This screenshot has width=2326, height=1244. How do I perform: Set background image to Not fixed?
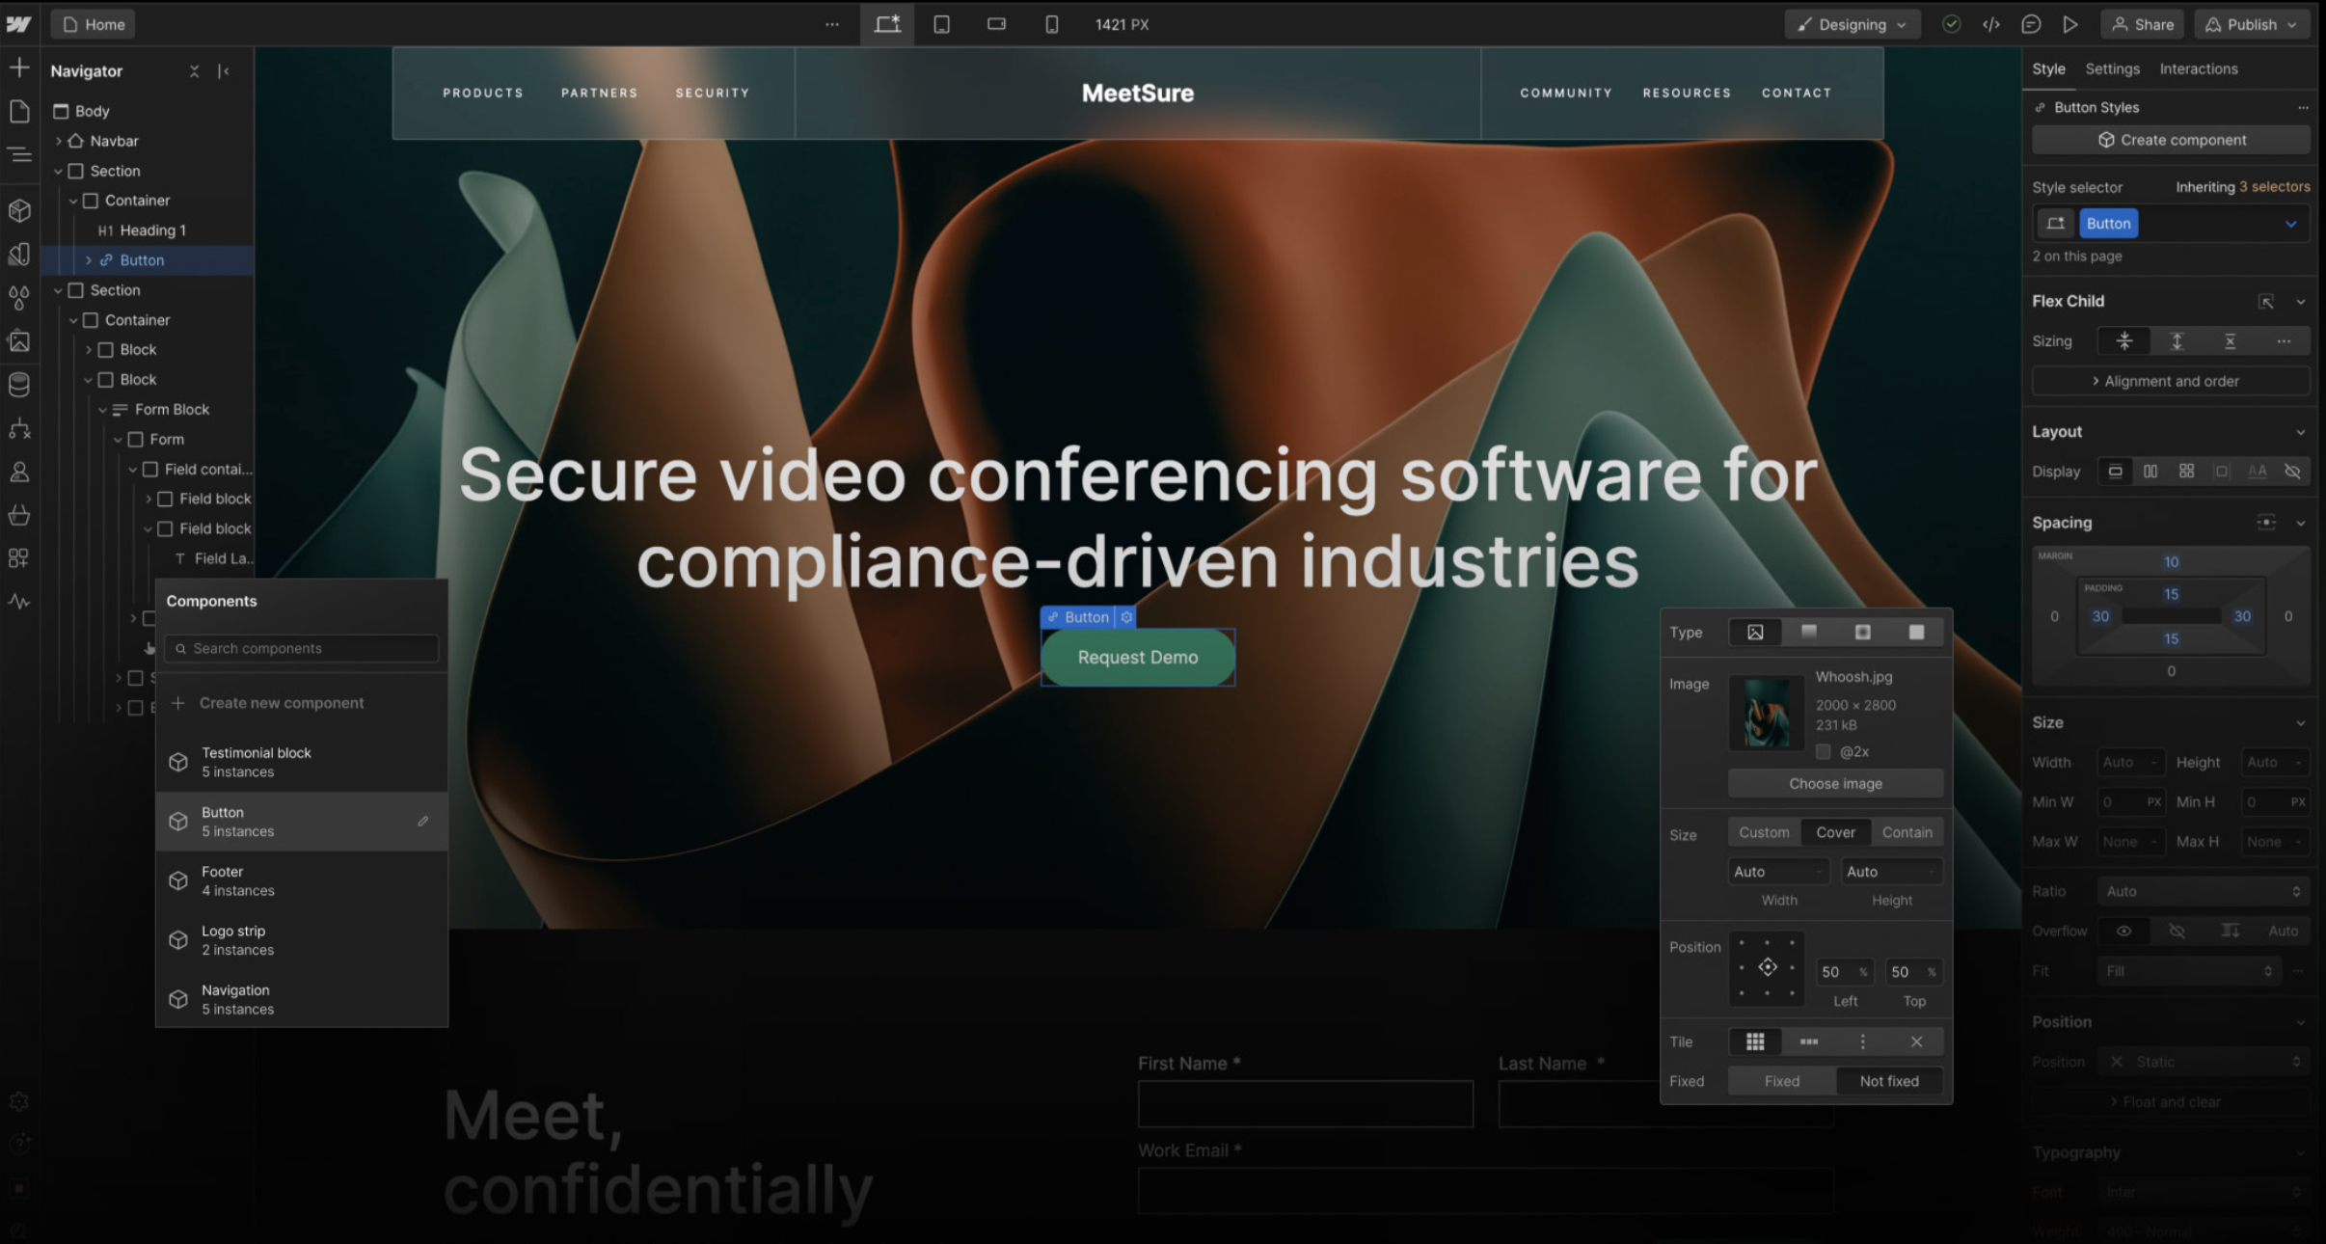coord(1888,1080)
